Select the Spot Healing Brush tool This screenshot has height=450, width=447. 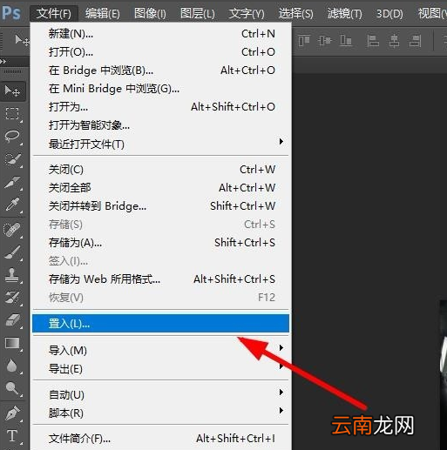pyautogui.click(x=12, y=230)
